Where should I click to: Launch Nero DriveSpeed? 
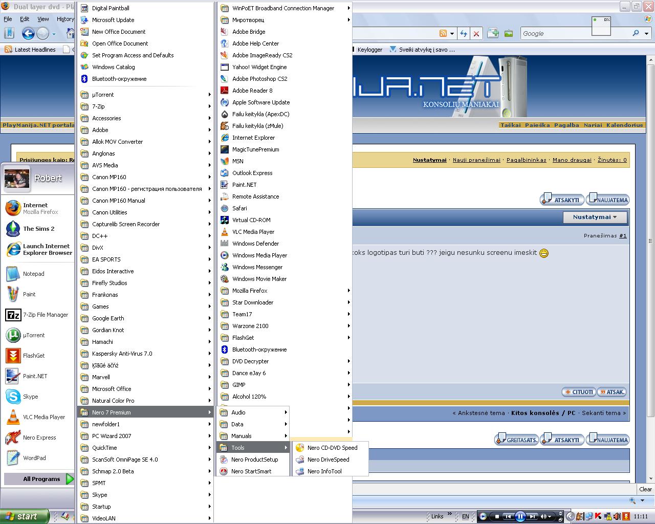click(330, 460)
